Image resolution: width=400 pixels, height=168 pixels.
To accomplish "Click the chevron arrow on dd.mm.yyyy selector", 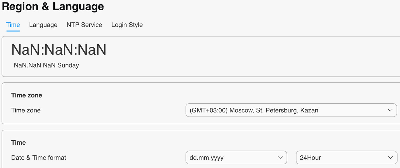I will click(280, 158).
